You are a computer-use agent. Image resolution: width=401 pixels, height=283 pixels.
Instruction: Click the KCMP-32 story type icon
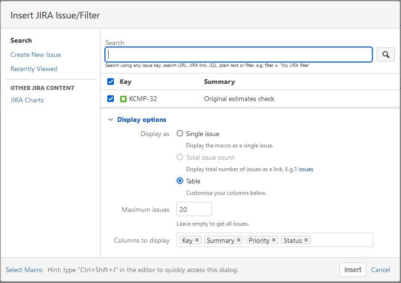pos(123,99)
